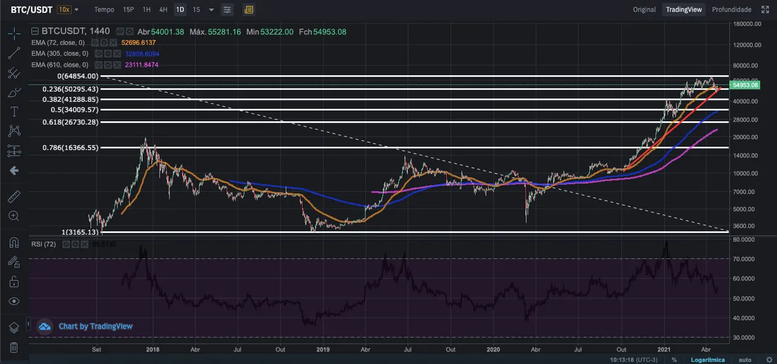Select the TradingView chart tab

(x=684, y=10)
